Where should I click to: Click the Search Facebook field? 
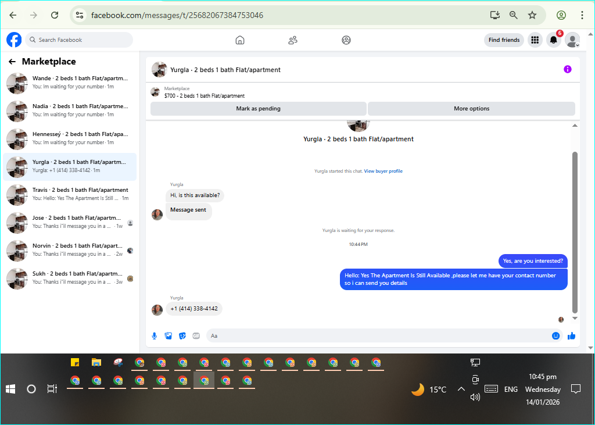[x=79, y=40]
